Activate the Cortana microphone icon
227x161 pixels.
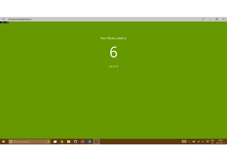coord(48,142)
